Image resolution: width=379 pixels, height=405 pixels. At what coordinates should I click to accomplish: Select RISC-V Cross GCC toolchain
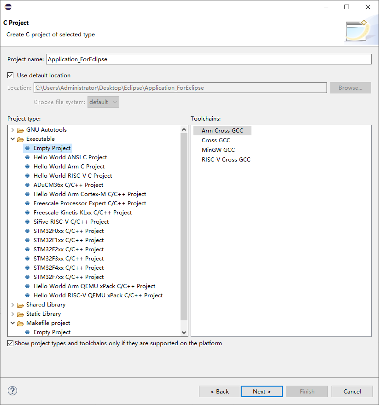pos(226,160)
